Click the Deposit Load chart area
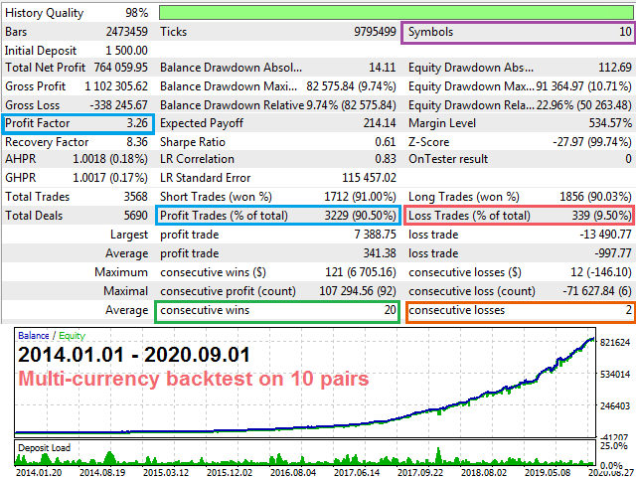Screen dimensions: 636x477 (298, 453)
